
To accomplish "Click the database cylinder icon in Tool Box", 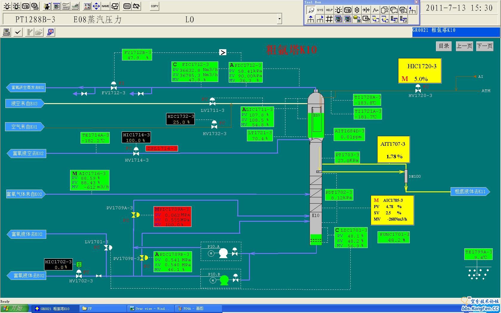I will (357, 19).
